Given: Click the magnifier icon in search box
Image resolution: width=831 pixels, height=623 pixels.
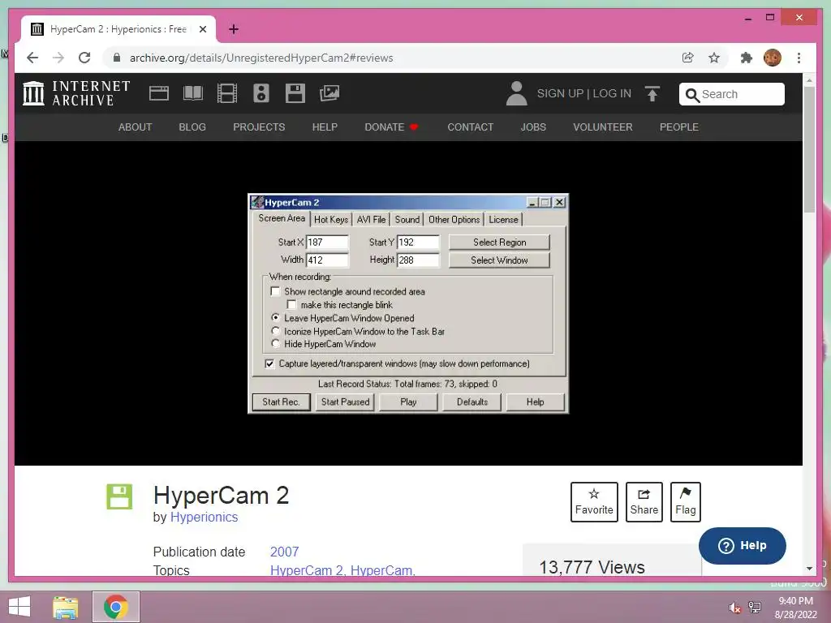Looking at the screenshot, I should (691, 95).
